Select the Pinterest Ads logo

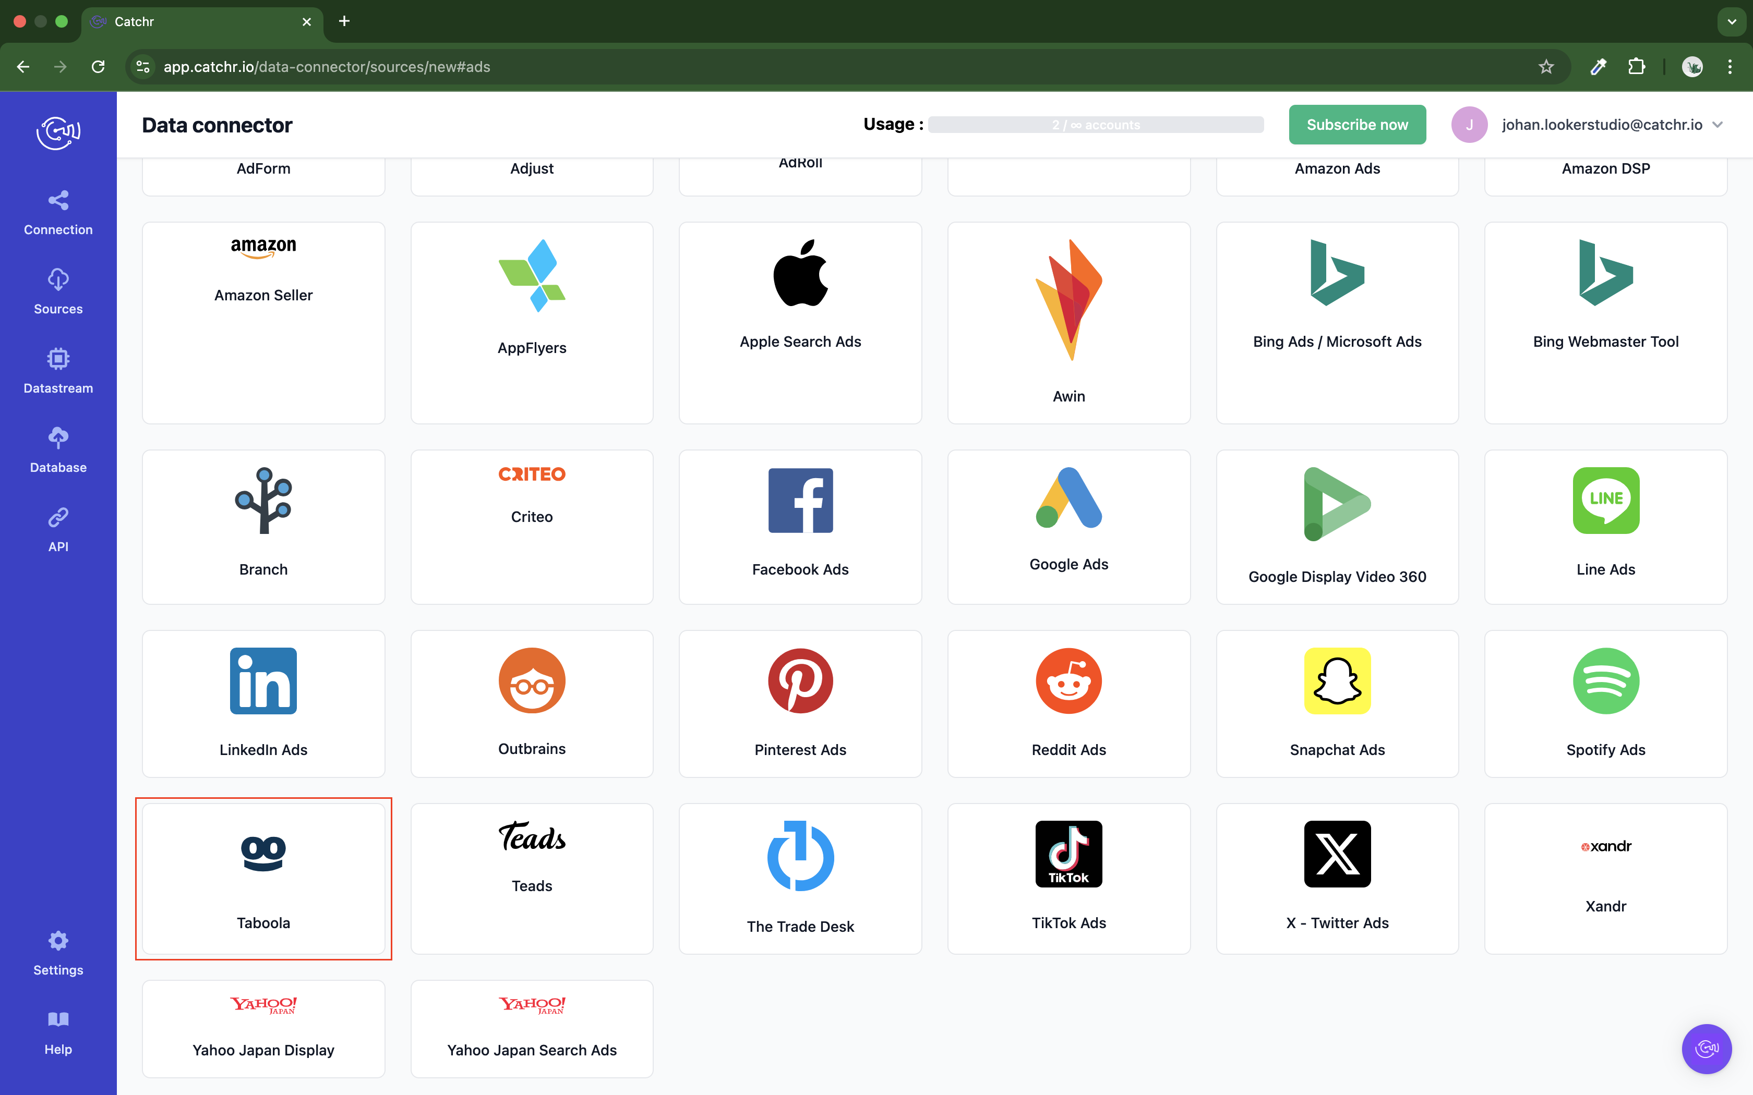click(800, 681)
